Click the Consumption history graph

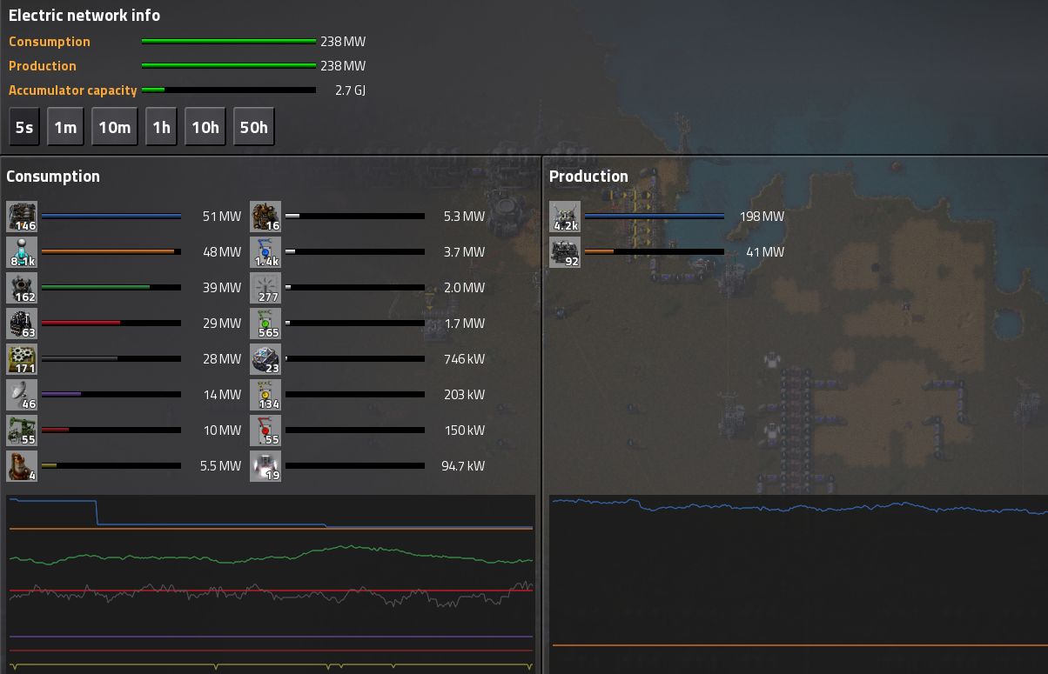point(271,583)
